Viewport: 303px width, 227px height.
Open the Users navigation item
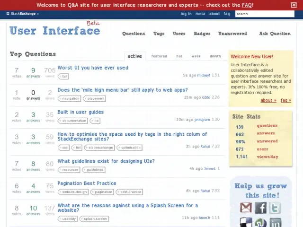[x=179, y=34]
